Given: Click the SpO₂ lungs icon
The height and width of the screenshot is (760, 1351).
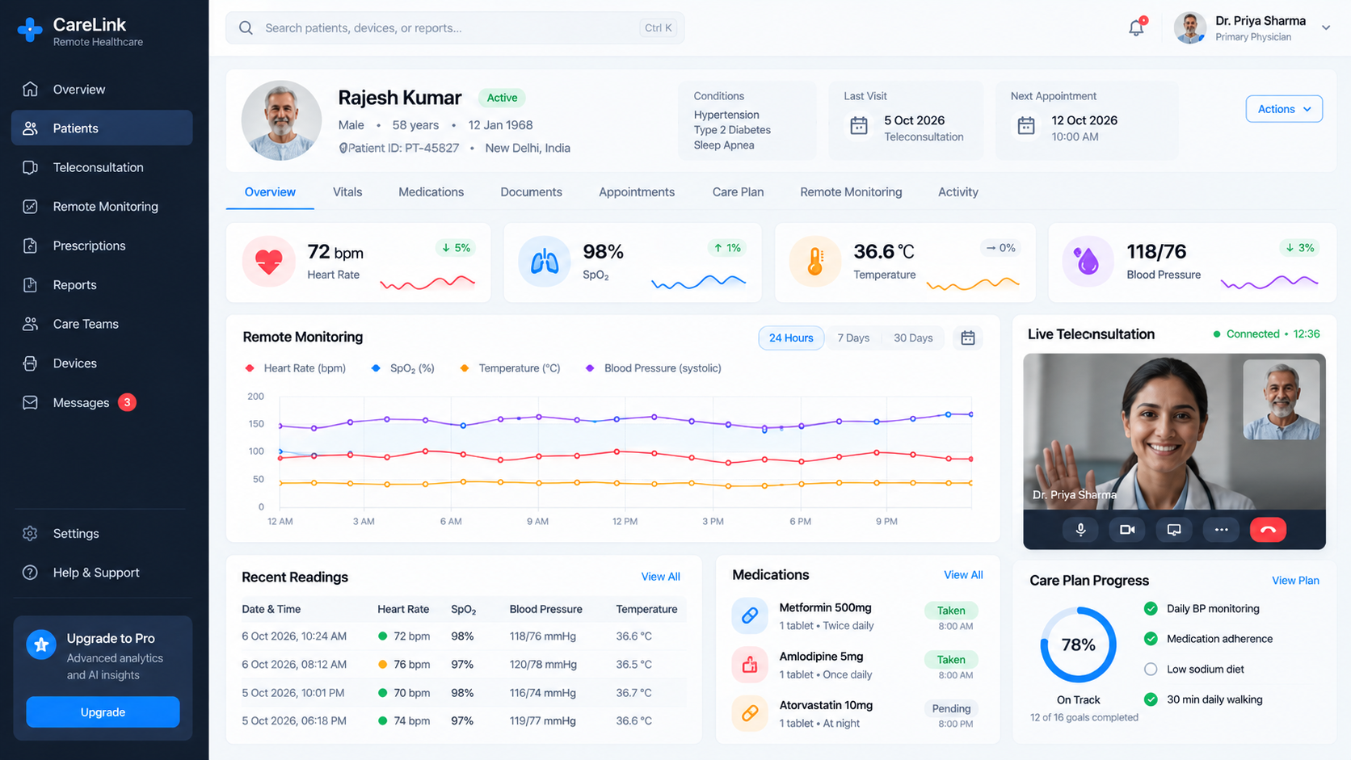Looking at the screenshot, I should pos(545,262).
